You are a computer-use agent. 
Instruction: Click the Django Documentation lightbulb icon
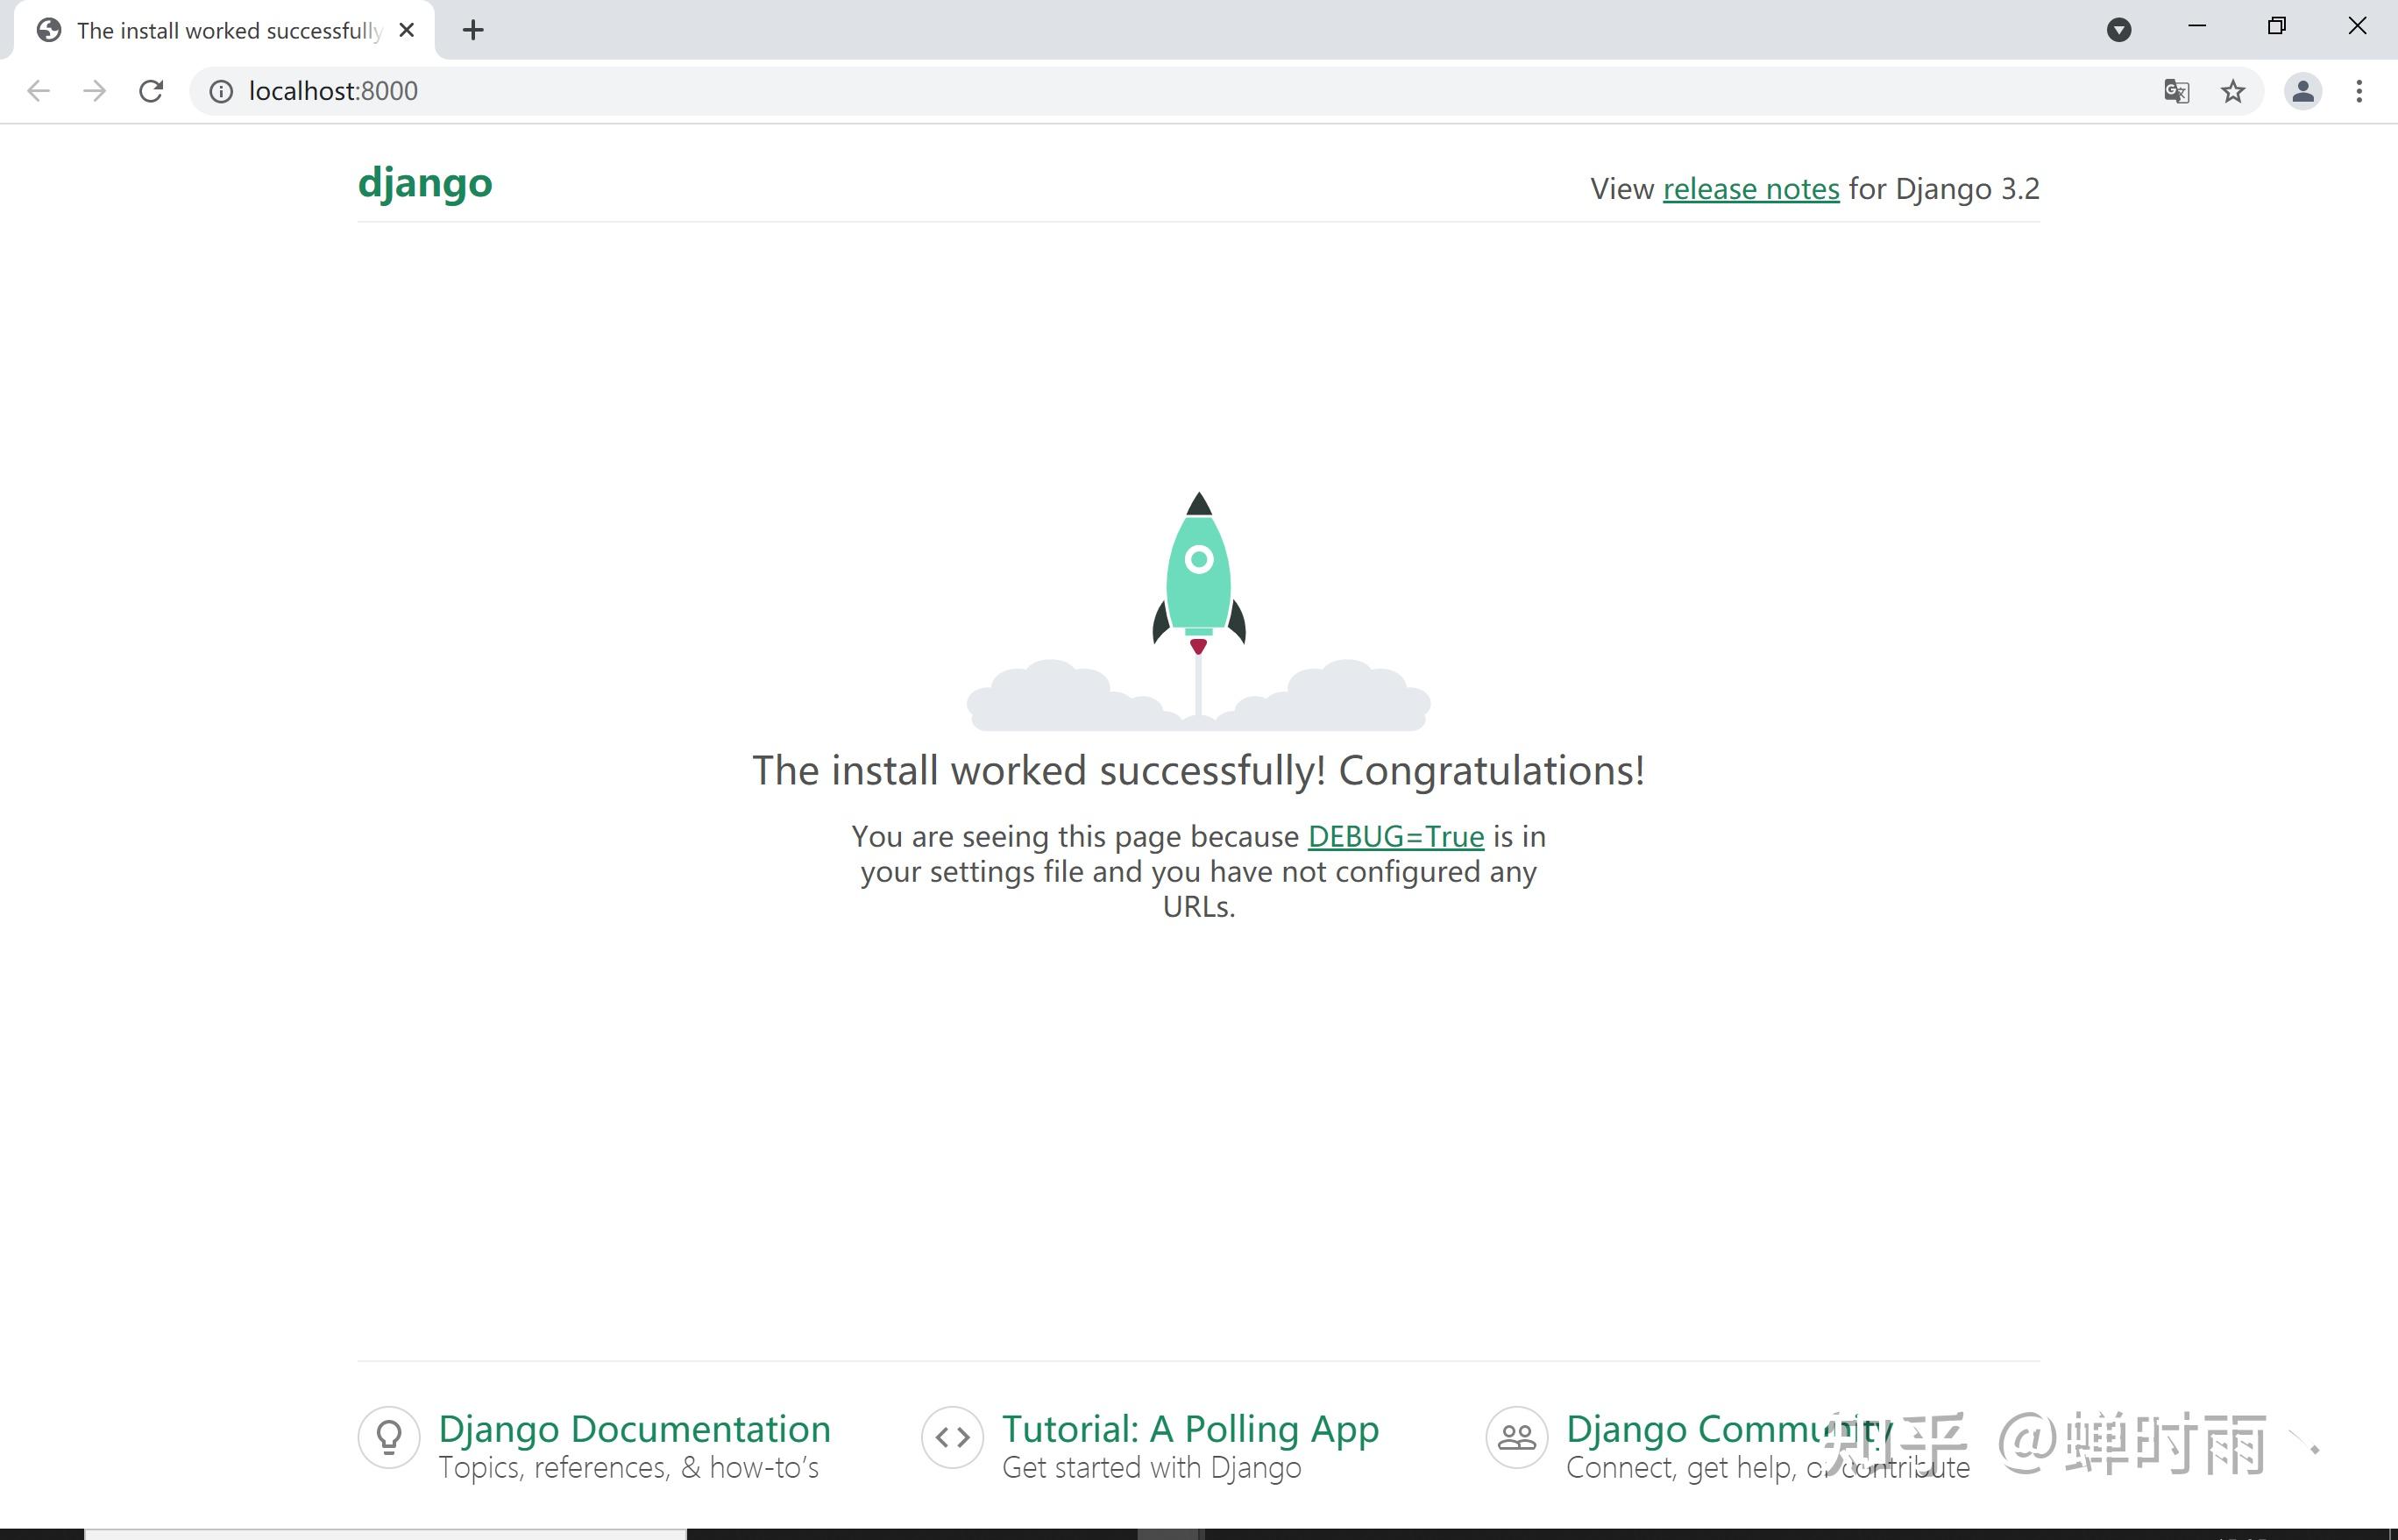coord(389,1437)
